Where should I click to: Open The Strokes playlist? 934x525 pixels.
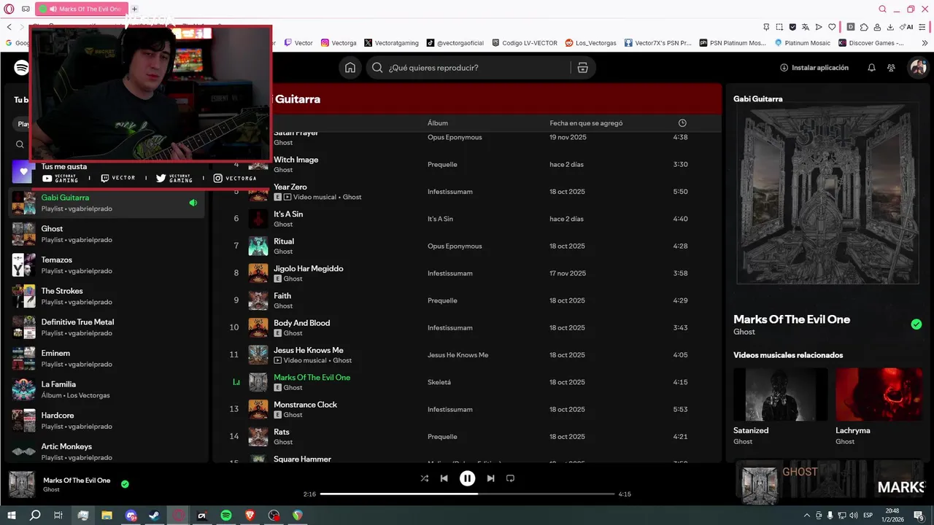[x=107, y=296]
